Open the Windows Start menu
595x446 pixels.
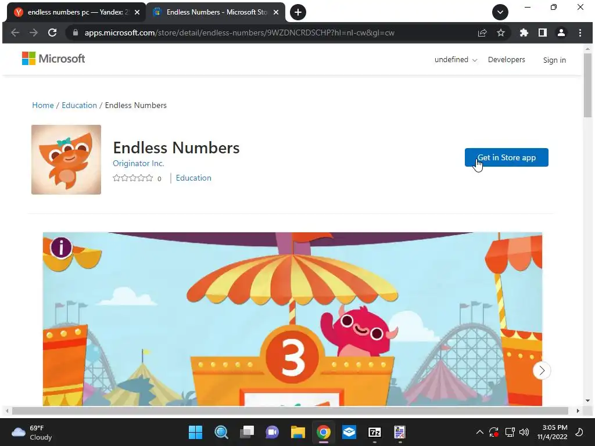pos(196,432)
